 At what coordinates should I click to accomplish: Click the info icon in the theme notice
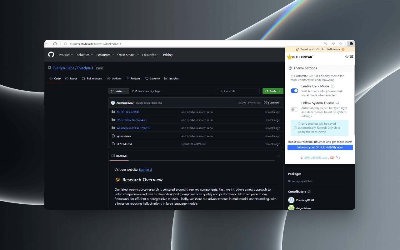pyautogui.click(x=295, y=128)
